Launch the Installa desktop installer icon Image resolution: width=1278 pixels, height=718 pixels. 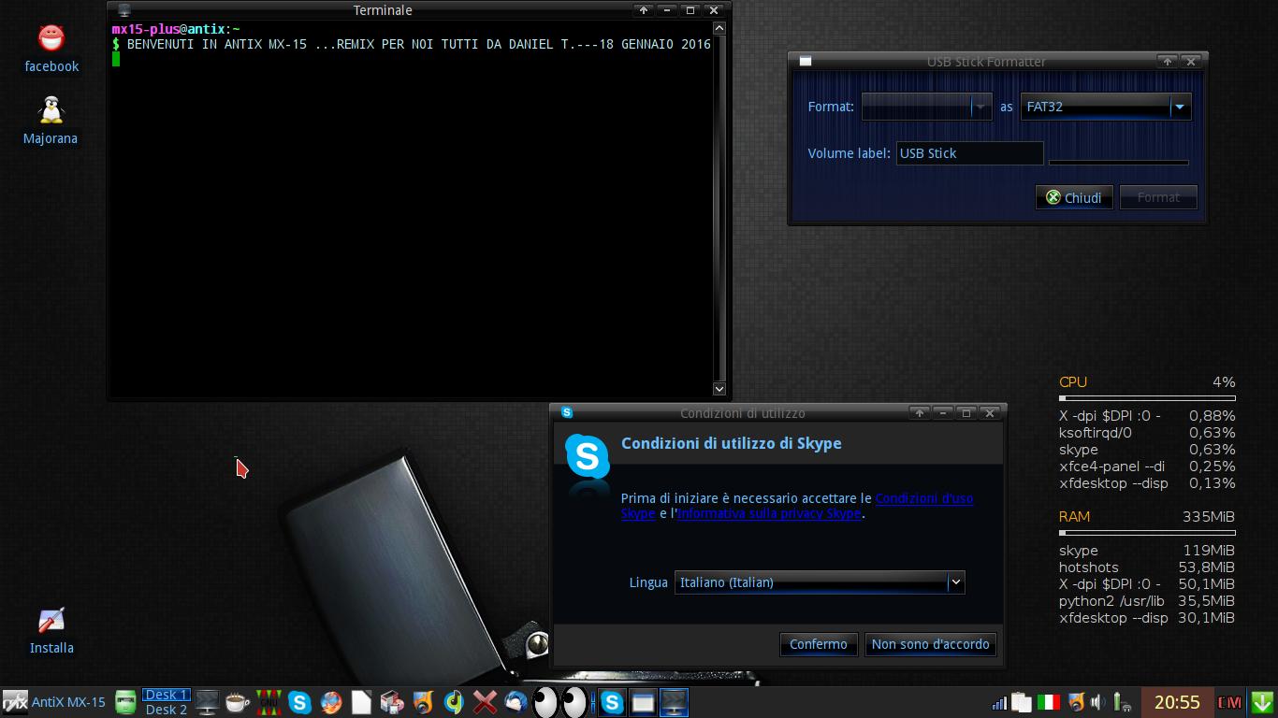(x=51, y=631)
